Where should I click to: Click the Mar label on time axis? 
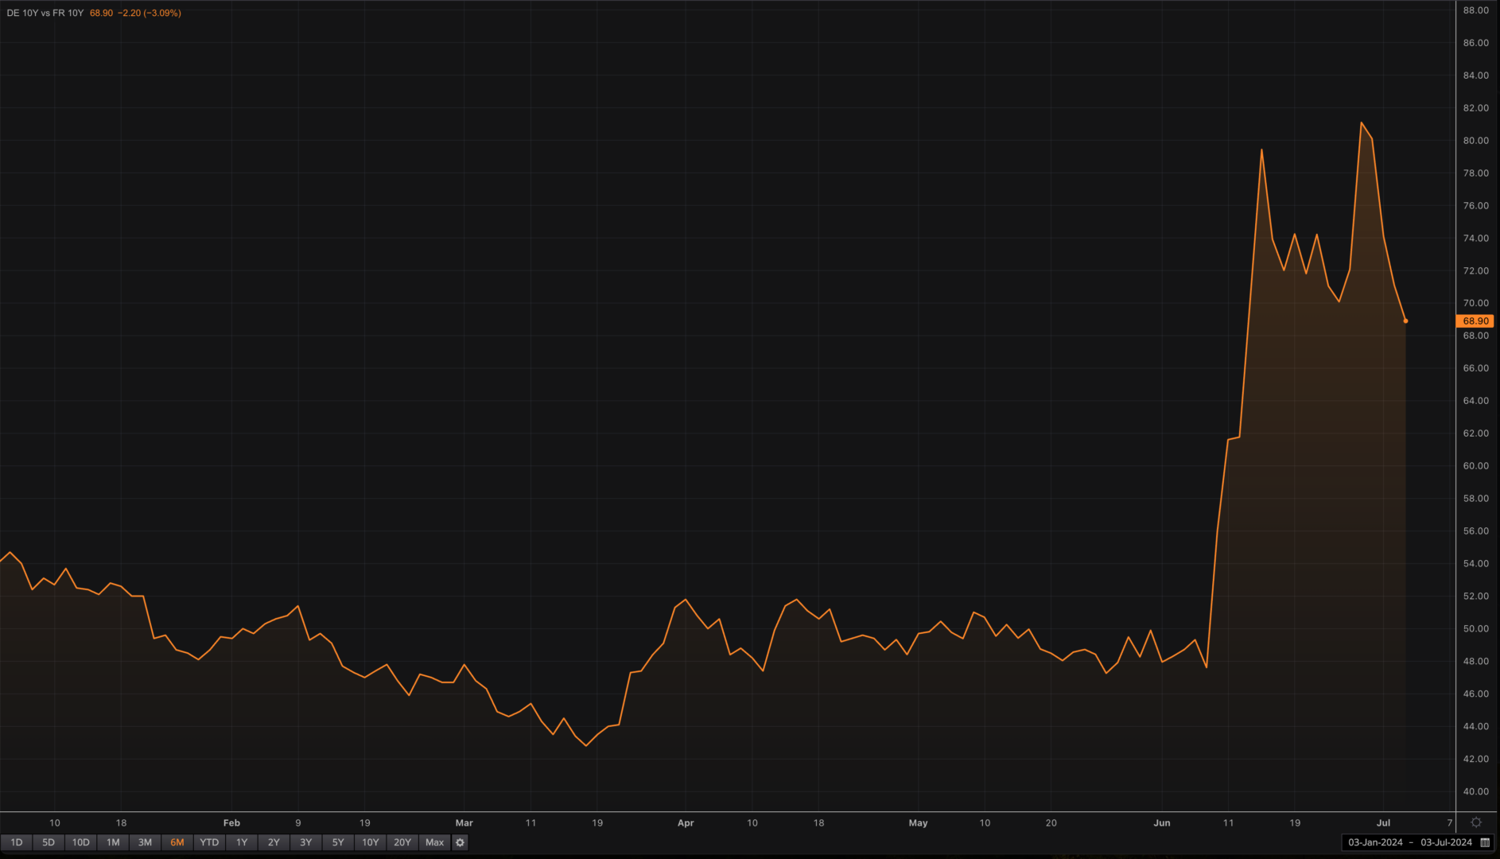464,822
